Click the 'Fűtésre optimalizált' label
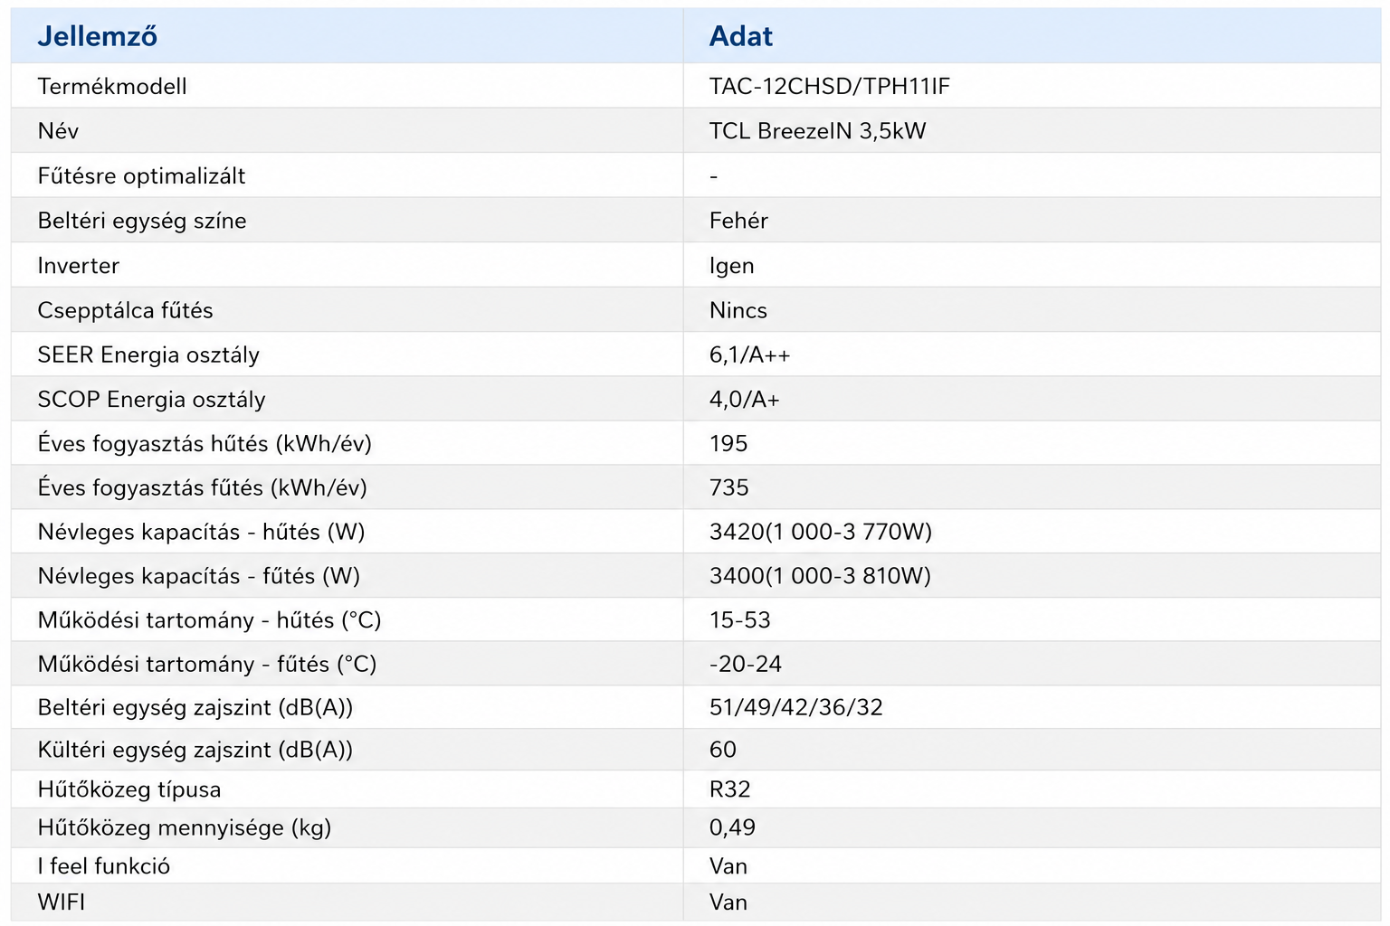1390x926 pixels. tap(141, 175)
